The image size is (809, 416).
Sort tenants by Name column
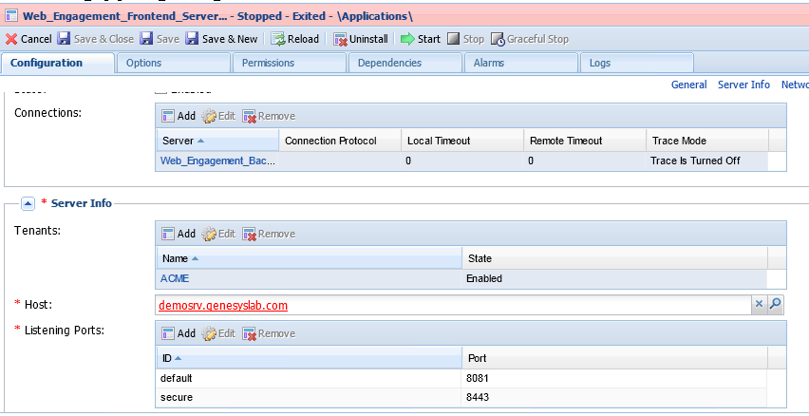pos(309,258)
